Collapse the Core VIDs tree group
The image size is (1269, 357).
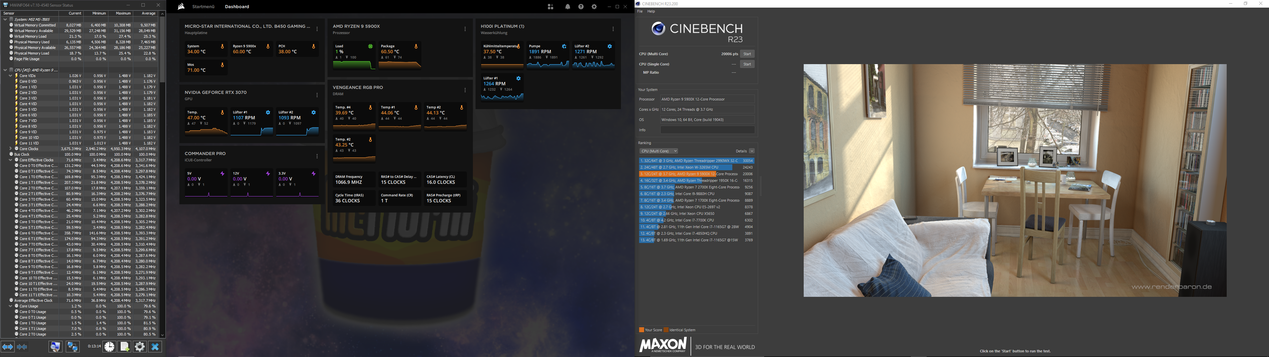[x=10, y=76]
